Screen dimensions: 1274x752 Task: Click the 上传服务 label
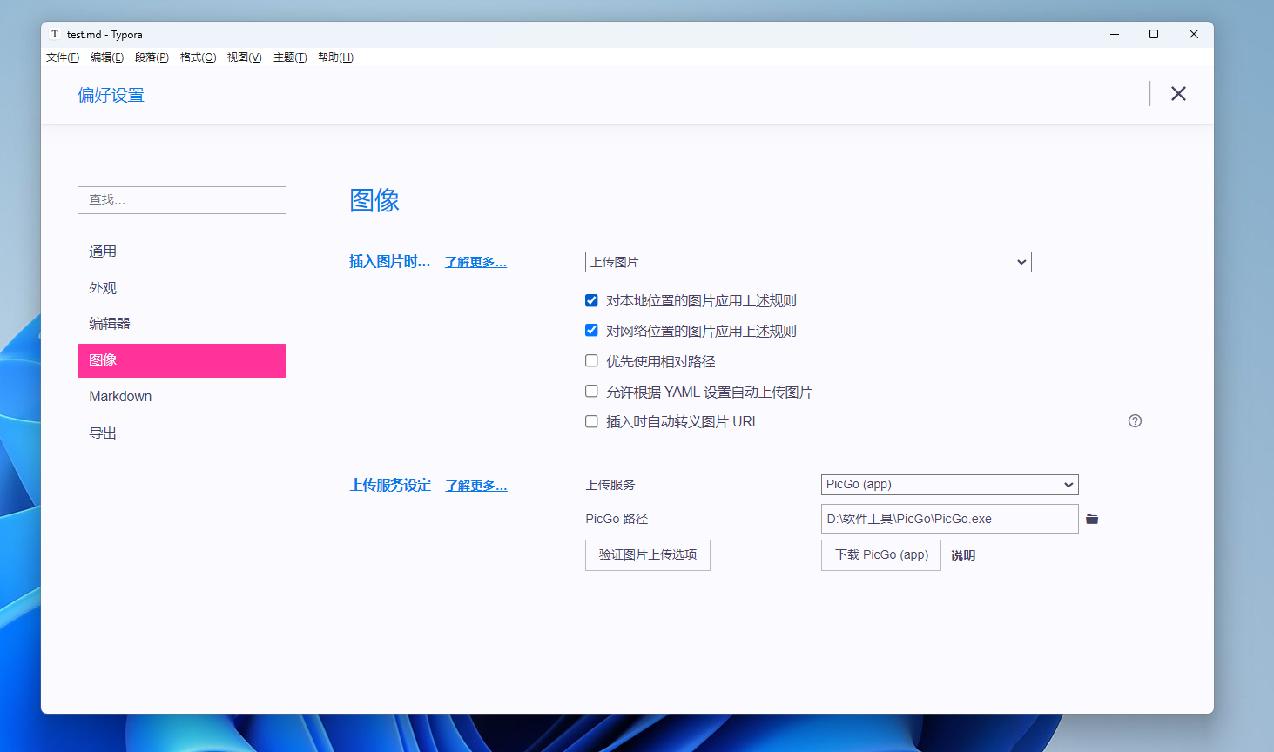(610, 485)
